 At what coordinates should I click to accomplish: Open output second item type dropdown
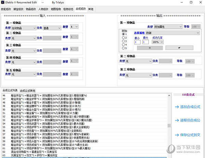139,61
